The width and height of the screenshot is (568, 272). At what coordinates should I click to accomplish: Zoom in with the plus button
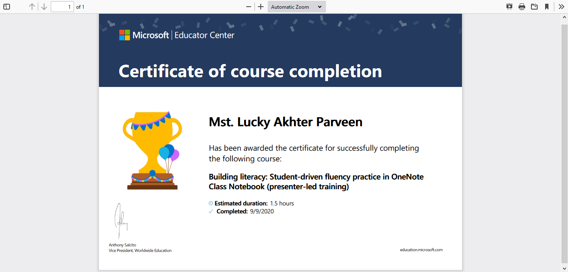pyautogui.click(x=261, y=7)
